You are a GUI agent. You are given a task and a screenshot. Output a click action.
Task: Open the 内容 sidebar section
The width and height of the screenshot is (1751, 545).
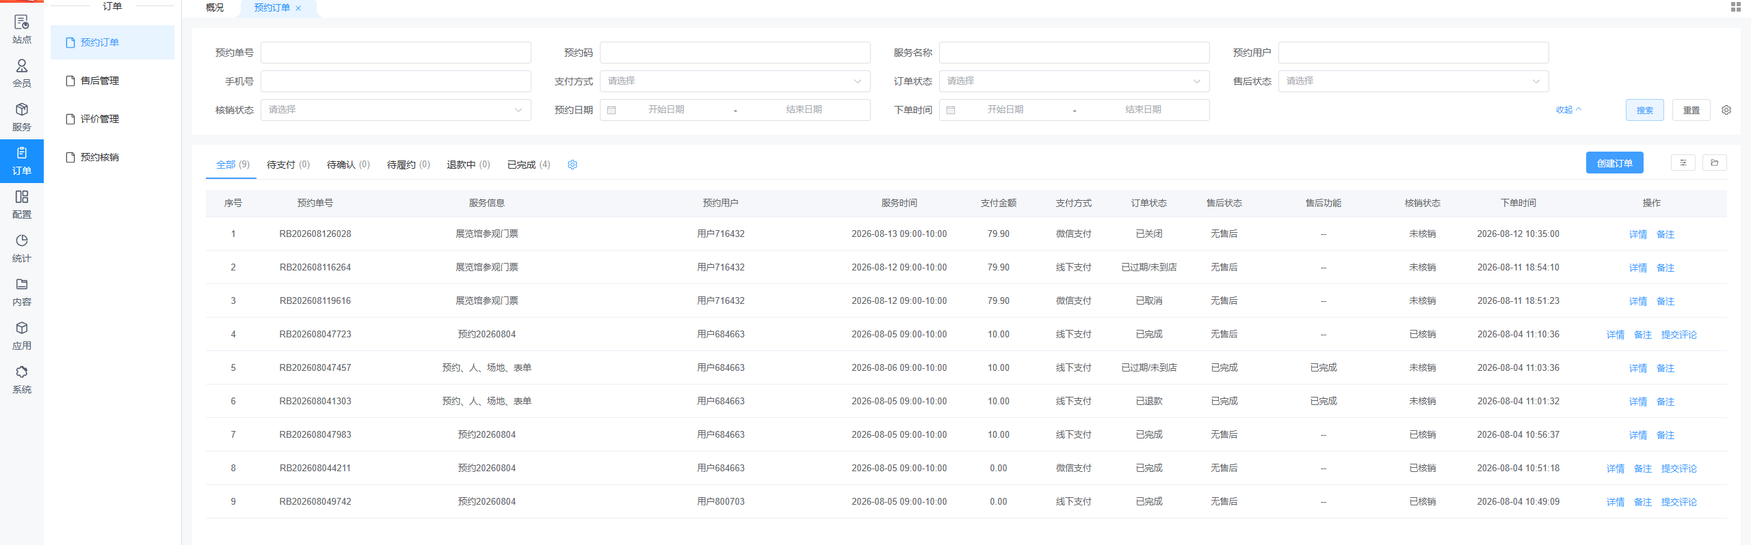click(22, 292)
